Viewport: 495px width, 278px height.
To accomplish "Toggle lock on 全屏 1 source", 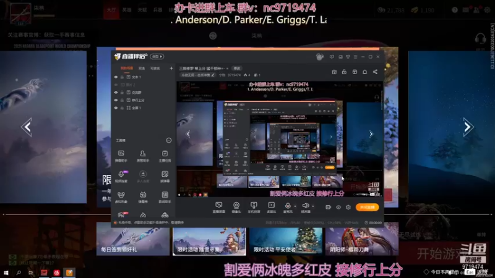I will [x=122, y=107].
